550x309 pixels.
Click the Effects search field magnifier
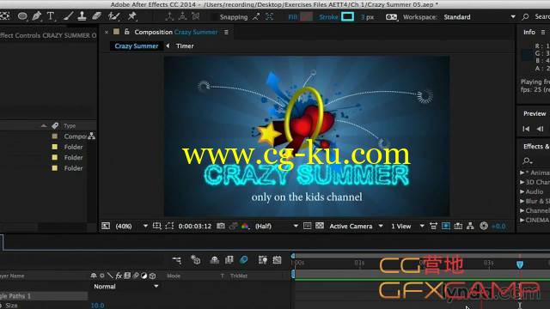coord(527,161)
